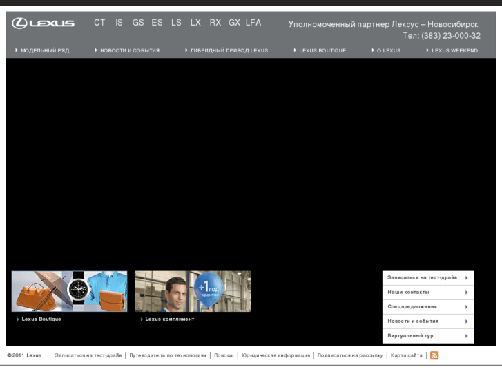
Task: Select the GS model
Action: click(138, 23)
